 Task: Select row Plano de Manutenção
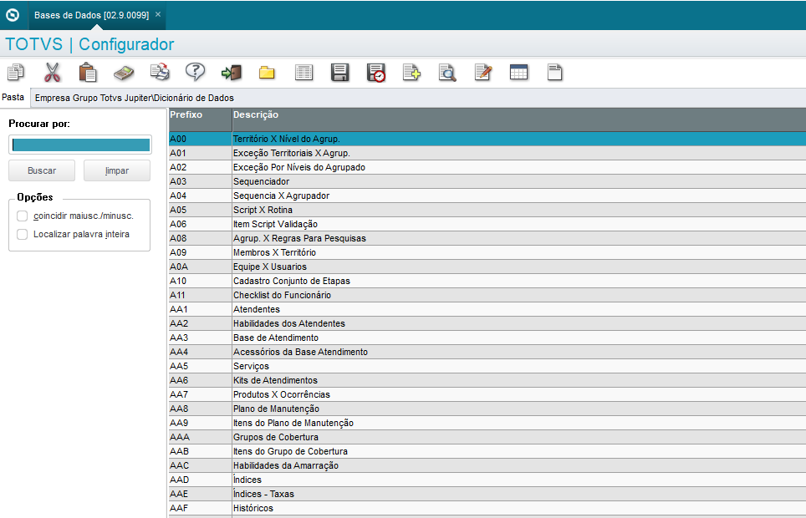click(487, 409)
